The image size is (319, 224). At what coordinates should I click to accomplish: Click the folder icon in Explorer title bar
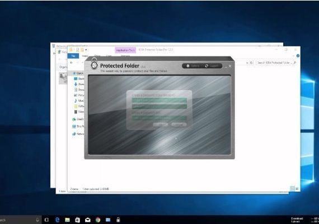tap(71, 50)
